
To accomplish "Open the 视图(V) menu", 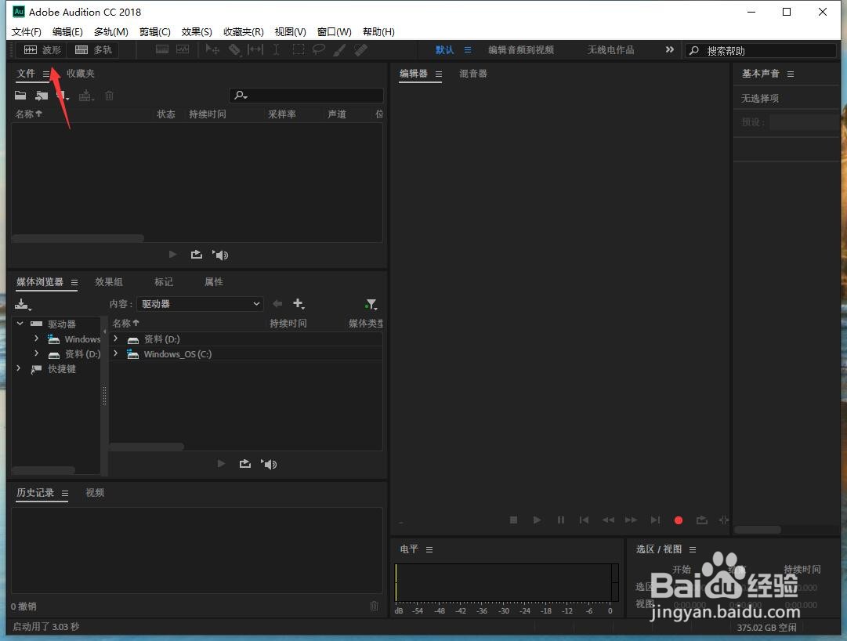I will coord(290,32).
